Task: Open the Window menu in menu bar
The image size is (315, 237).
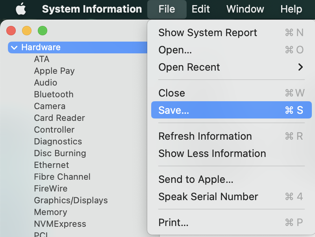Action: (245, 9)
